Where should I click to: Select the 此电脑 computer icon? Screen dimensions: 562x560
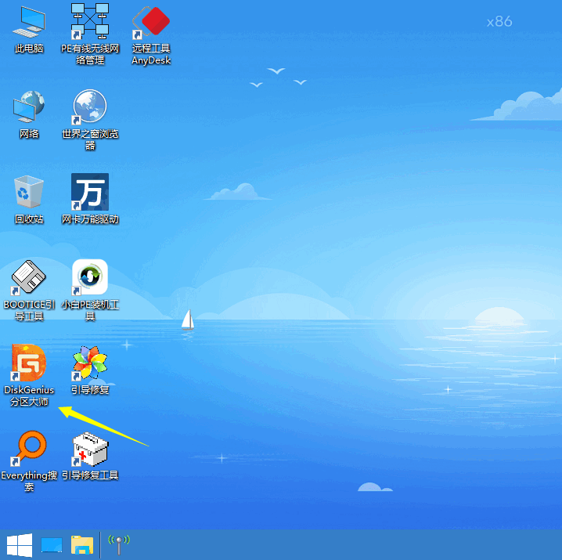click(x=29, y=22)
